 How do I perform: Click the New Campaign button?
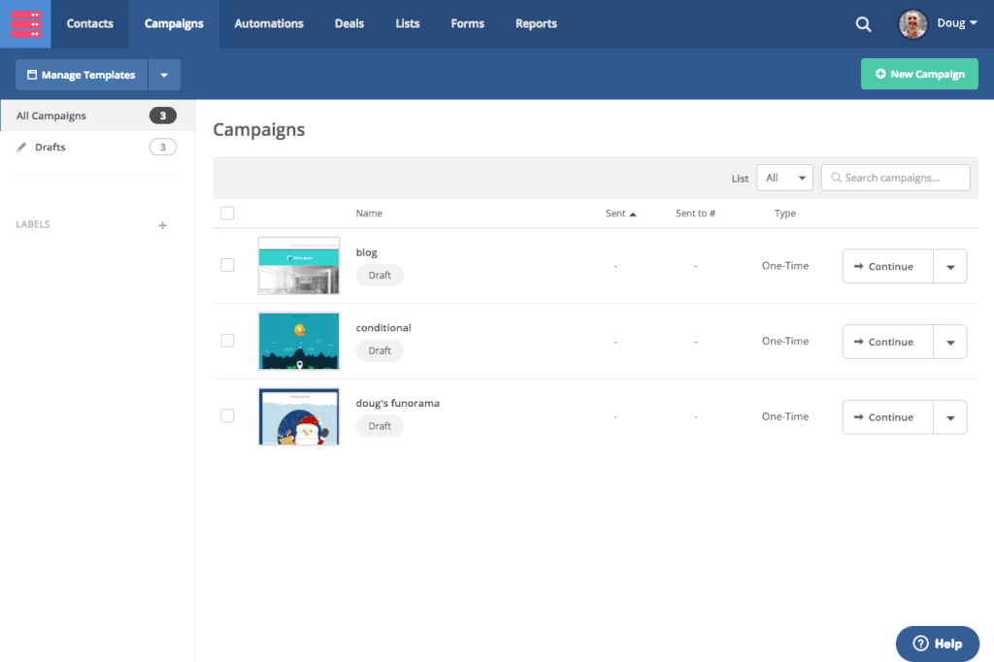point(919,74)
